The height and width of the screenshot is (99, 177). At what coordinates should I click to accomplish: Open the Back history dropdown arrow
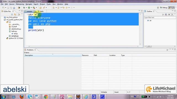click(69, 8)
